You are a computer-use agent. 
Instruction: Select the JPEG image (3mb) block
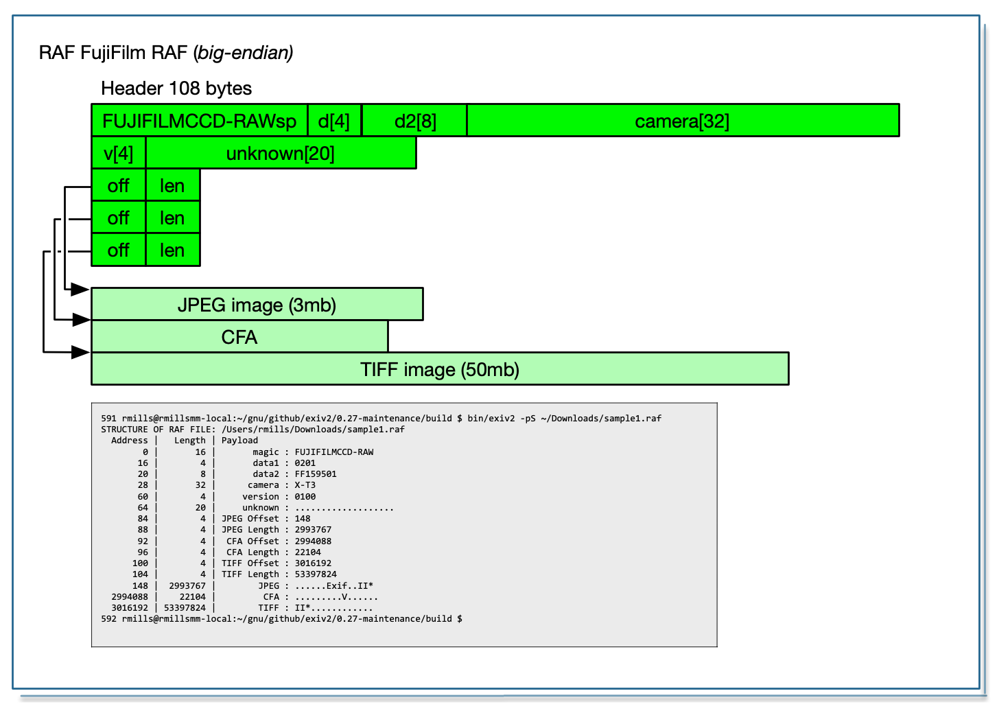click(x=257, y=305)
